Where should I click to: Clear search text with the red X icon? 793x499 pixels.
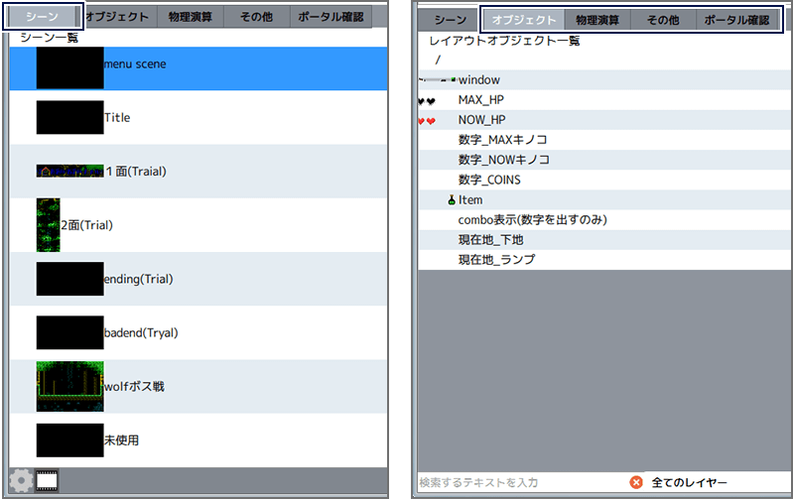636,482
